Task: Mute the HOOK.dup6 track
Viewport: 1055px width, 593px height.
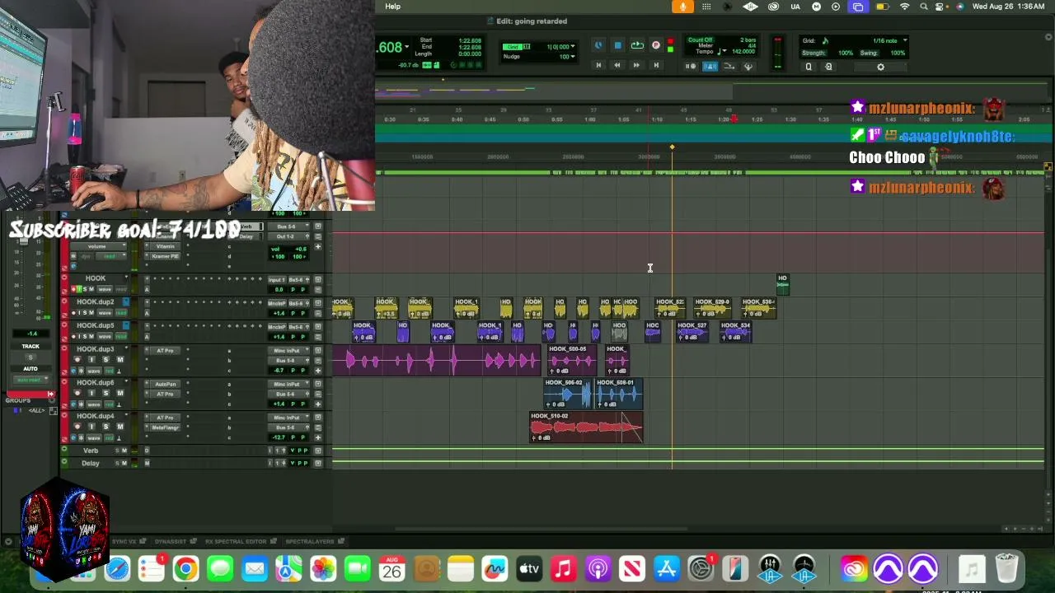Action: point(120,393)
